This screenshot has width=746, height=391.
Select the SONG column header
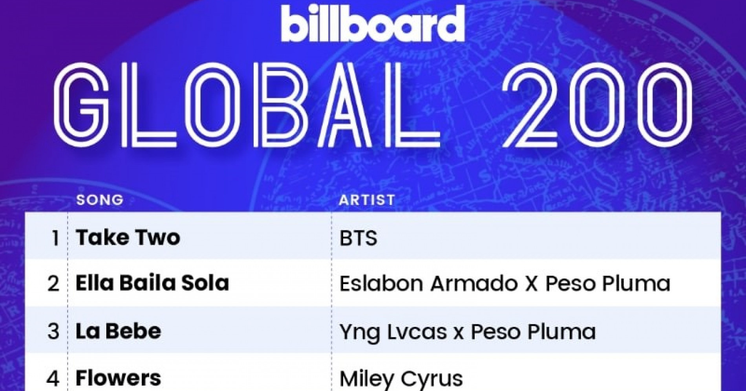pos(100,200)
